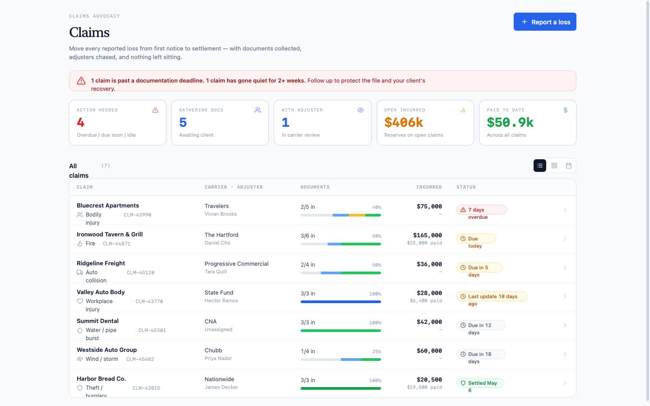Click adjuster name Hector Ramos

point(221,301)
